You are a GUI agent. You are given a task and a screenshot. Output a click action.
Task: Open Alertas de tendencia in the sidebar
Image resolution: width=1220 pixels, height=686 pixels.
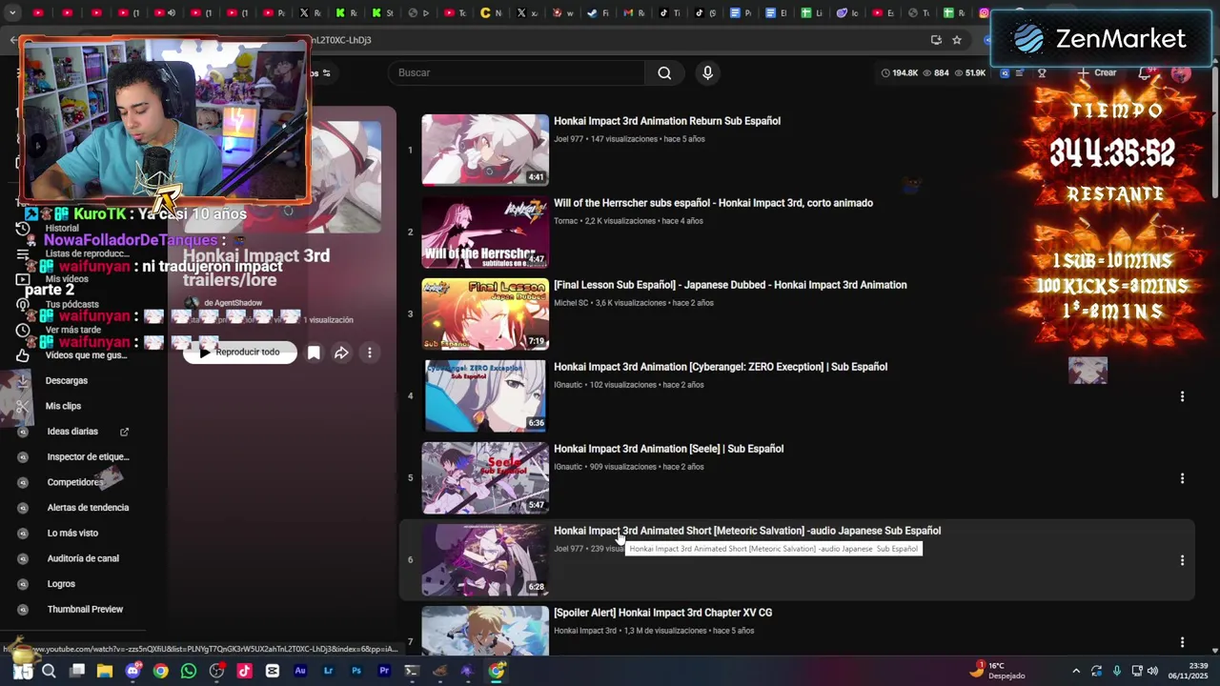coord(88,508)
